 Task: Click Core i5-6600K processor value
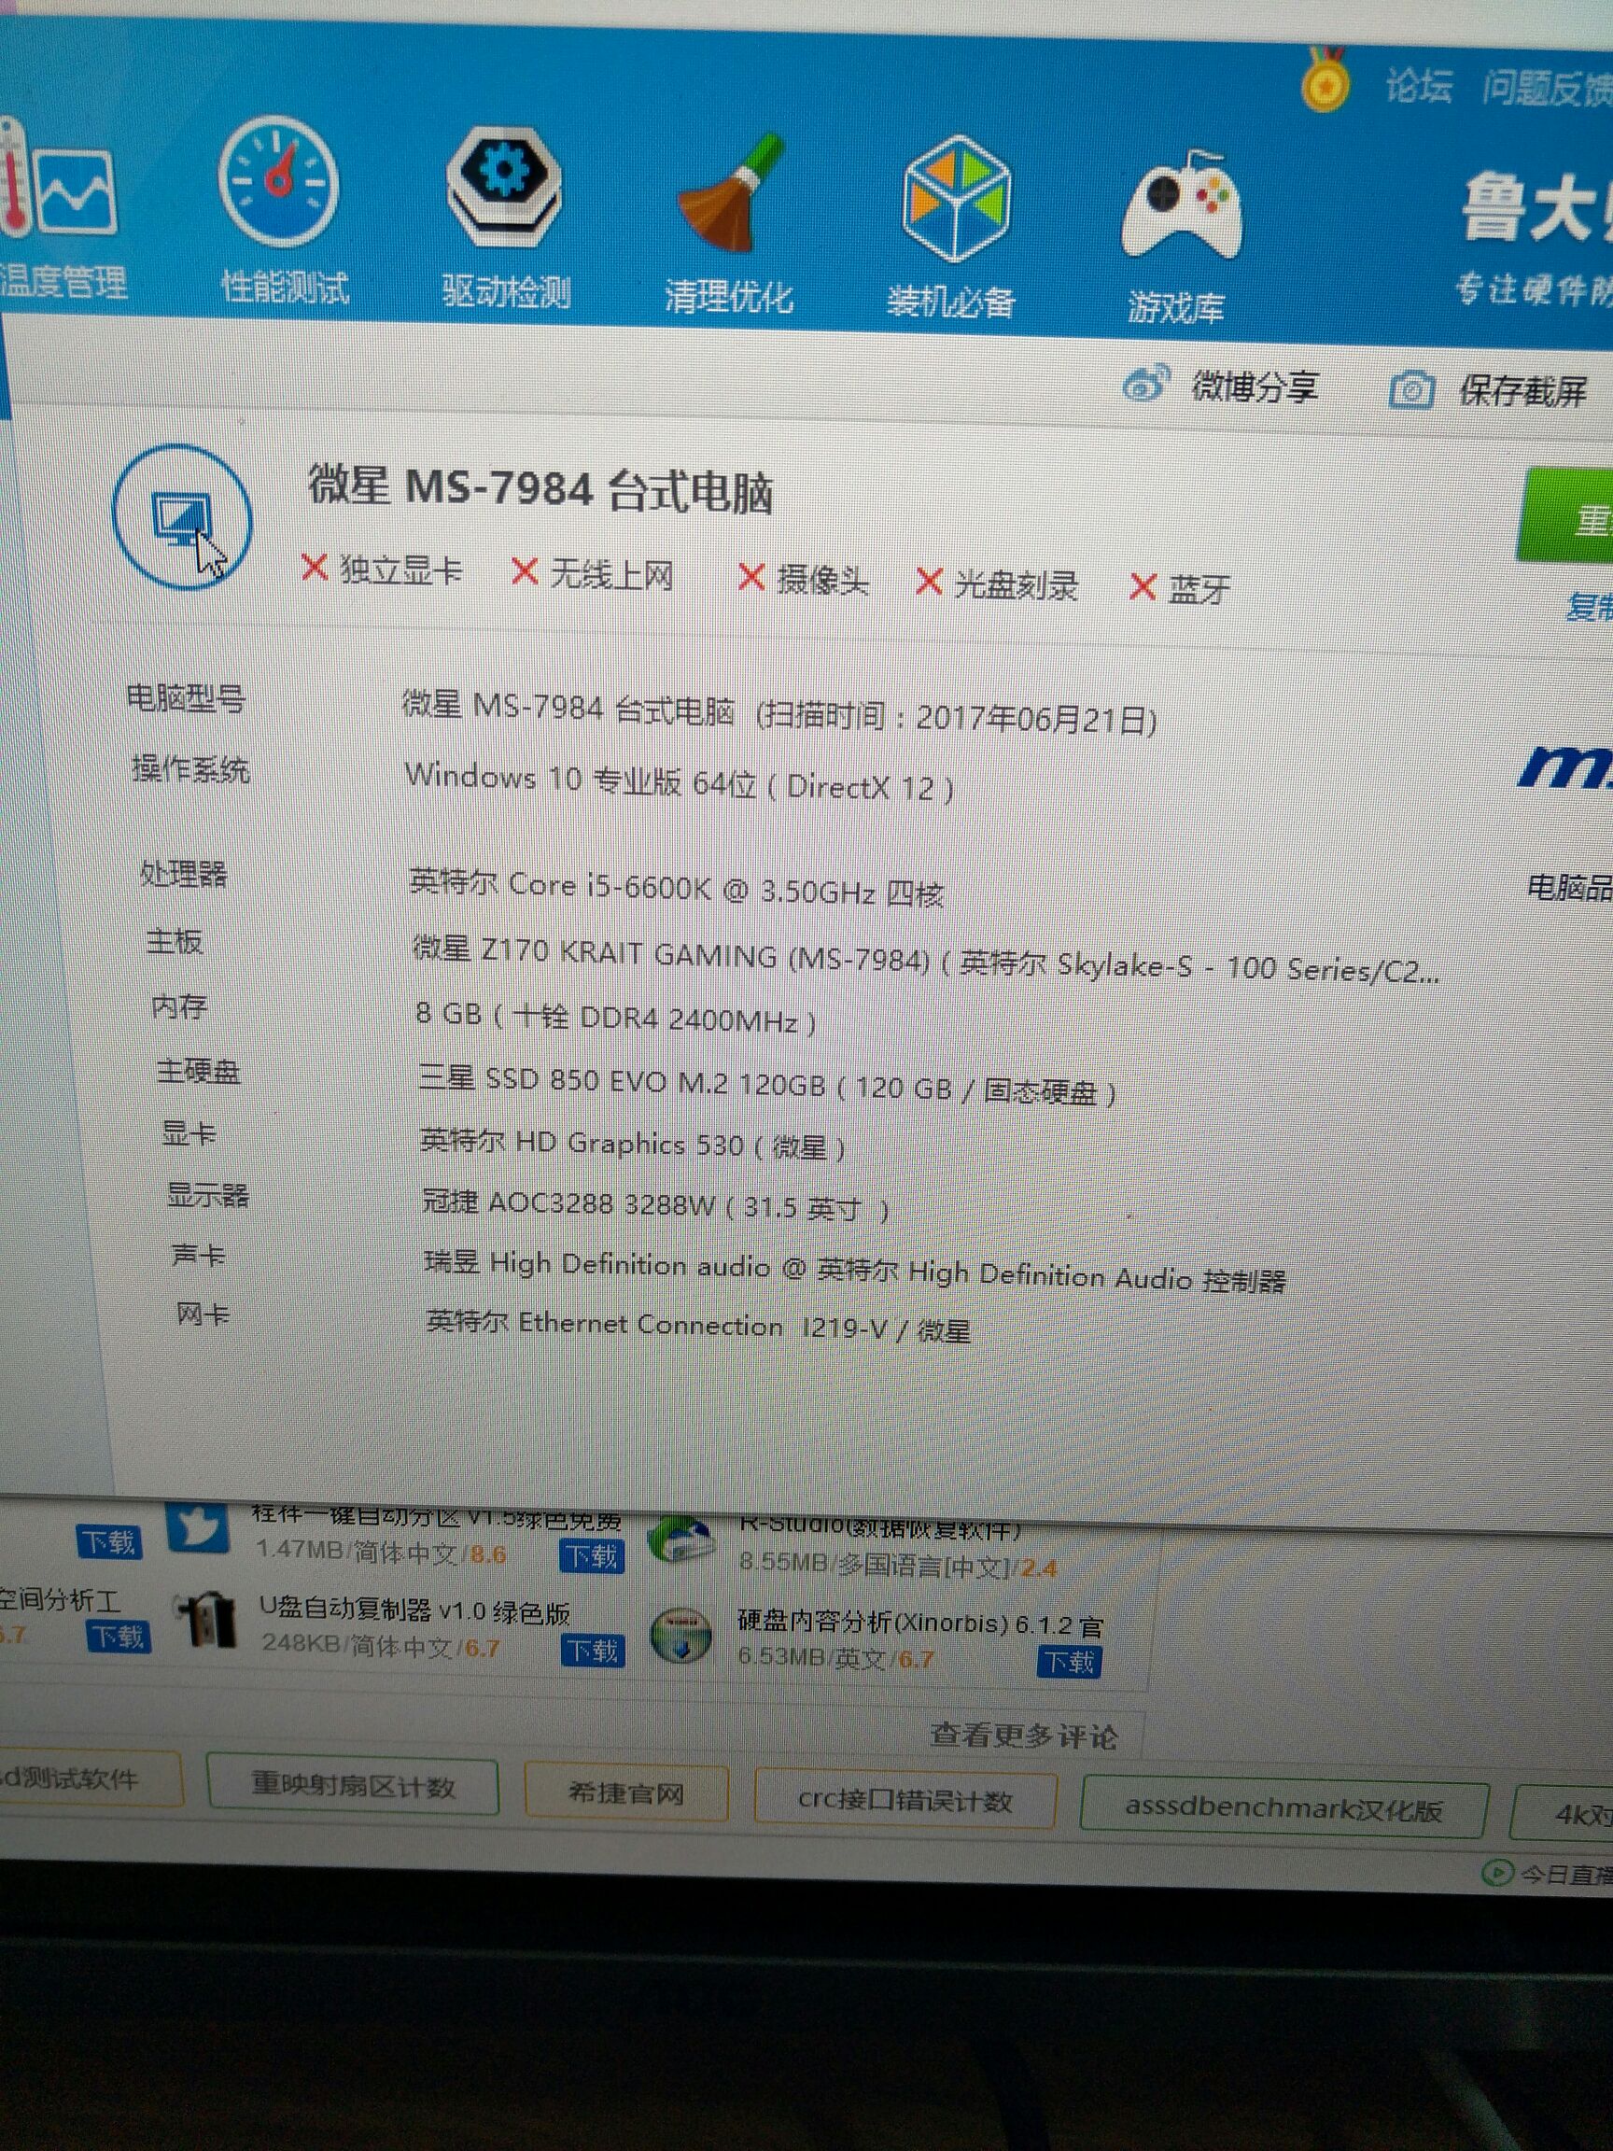[677, 888]
